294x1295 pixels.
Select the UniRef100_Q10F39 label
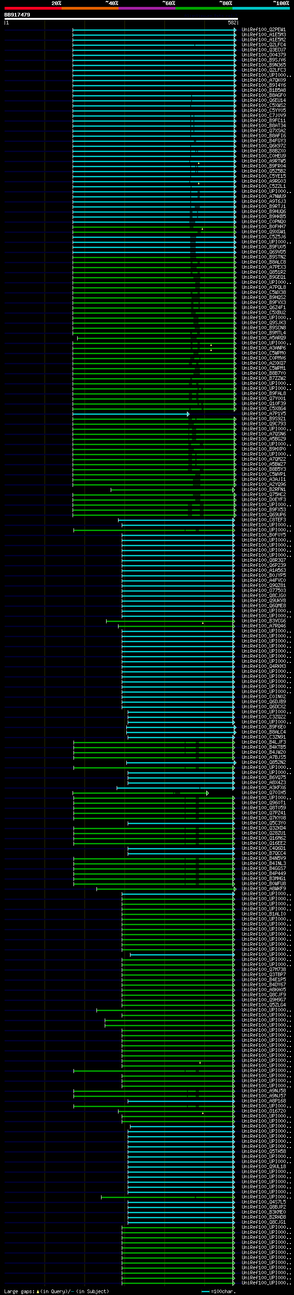[264, 404]
